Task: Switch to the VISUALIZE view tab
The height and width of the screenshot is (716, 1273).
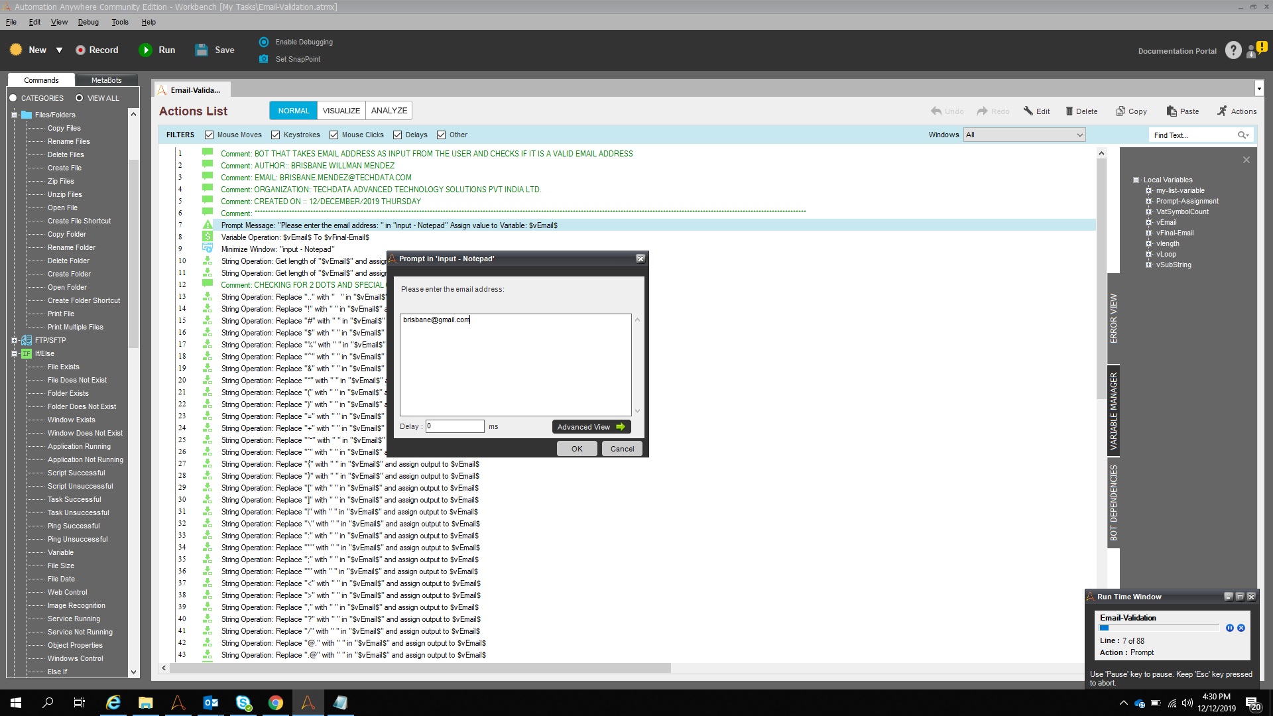Action: tap(341, 111)
